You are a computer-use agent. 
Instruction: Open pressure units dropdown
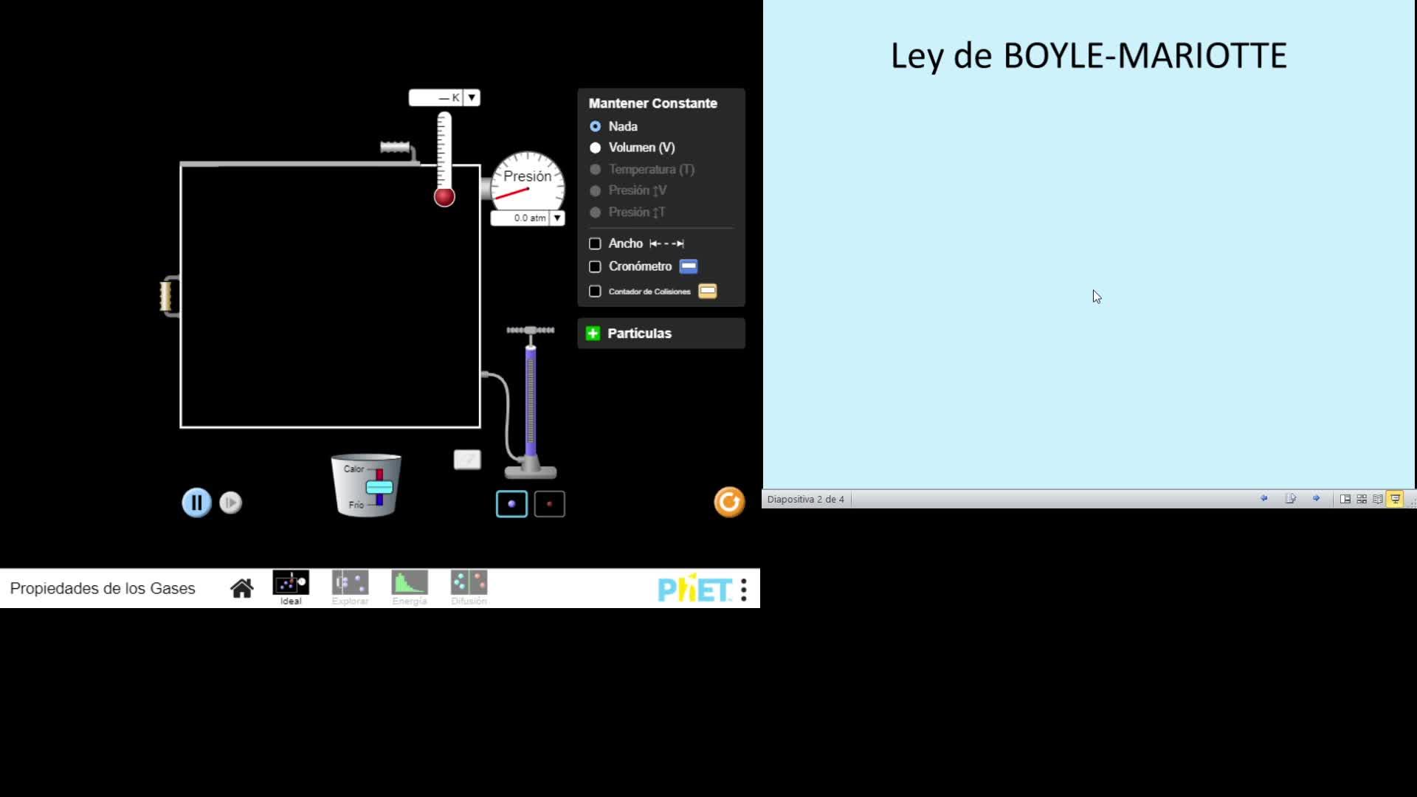[x=557, y=218]
